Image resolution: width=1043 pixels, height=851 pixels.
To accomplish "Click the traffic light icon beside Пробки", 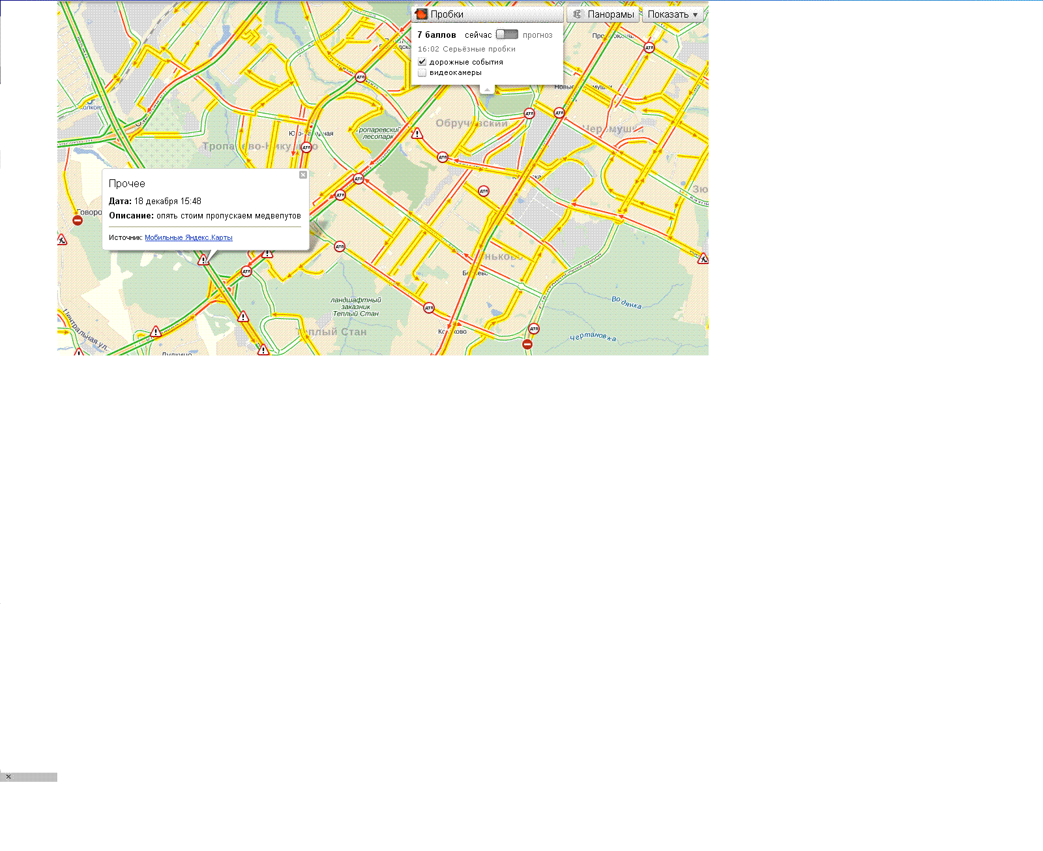I will pyautogui.click(x=422, y=14).
